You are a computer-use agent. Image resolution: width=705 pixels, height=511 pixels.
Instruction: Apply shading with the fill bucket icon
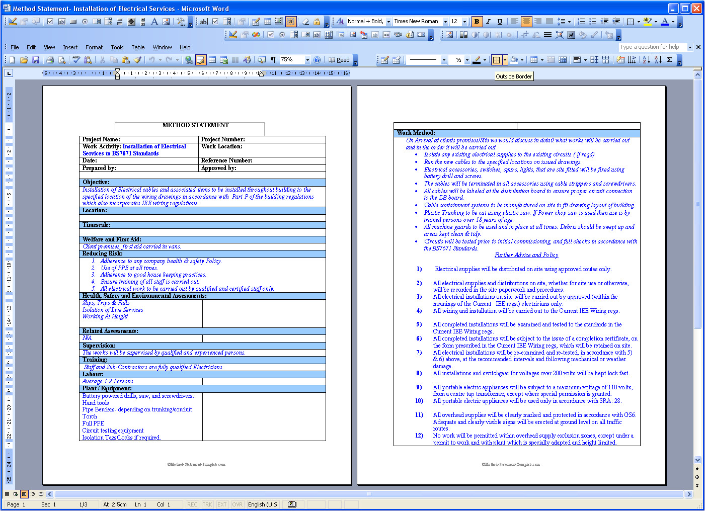coord(514,59)
